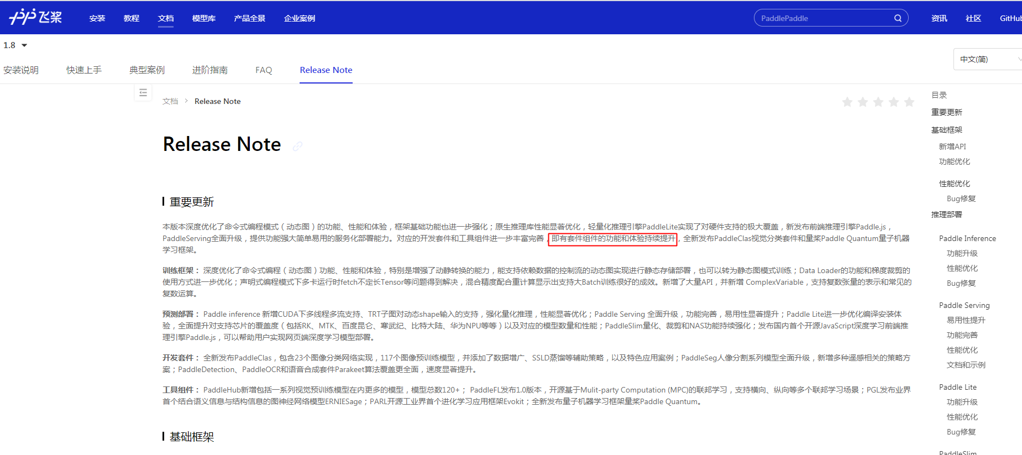Open 教程 in the top navigation

click(132, 18)
